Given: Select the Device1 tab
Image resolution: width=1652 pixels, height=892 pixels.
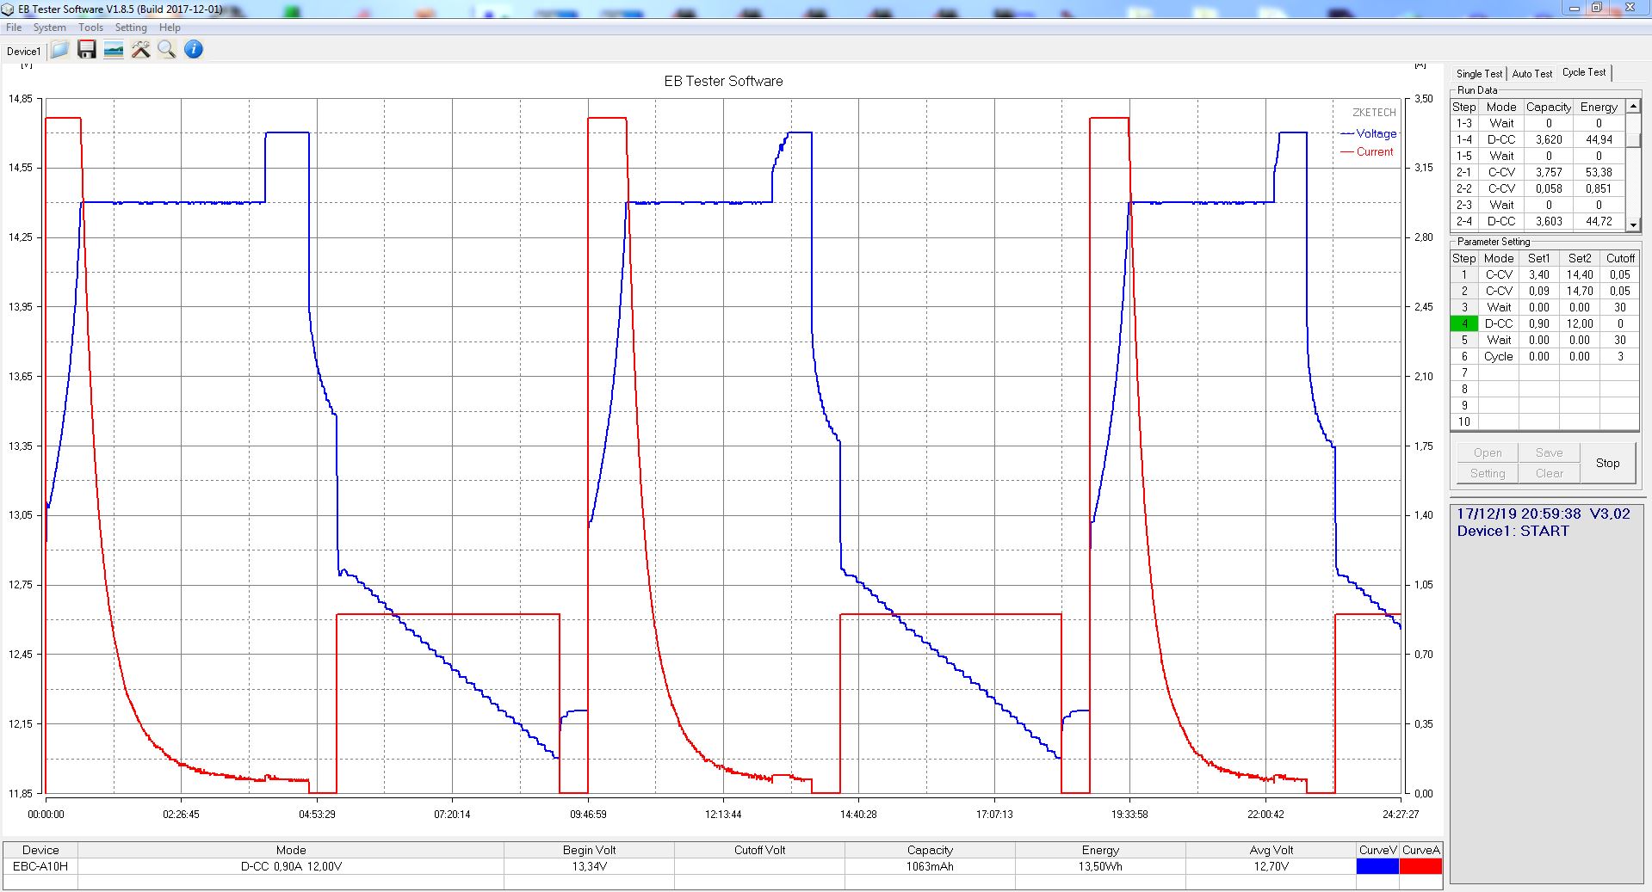Looking at the screenshot, I should (23, 52).
